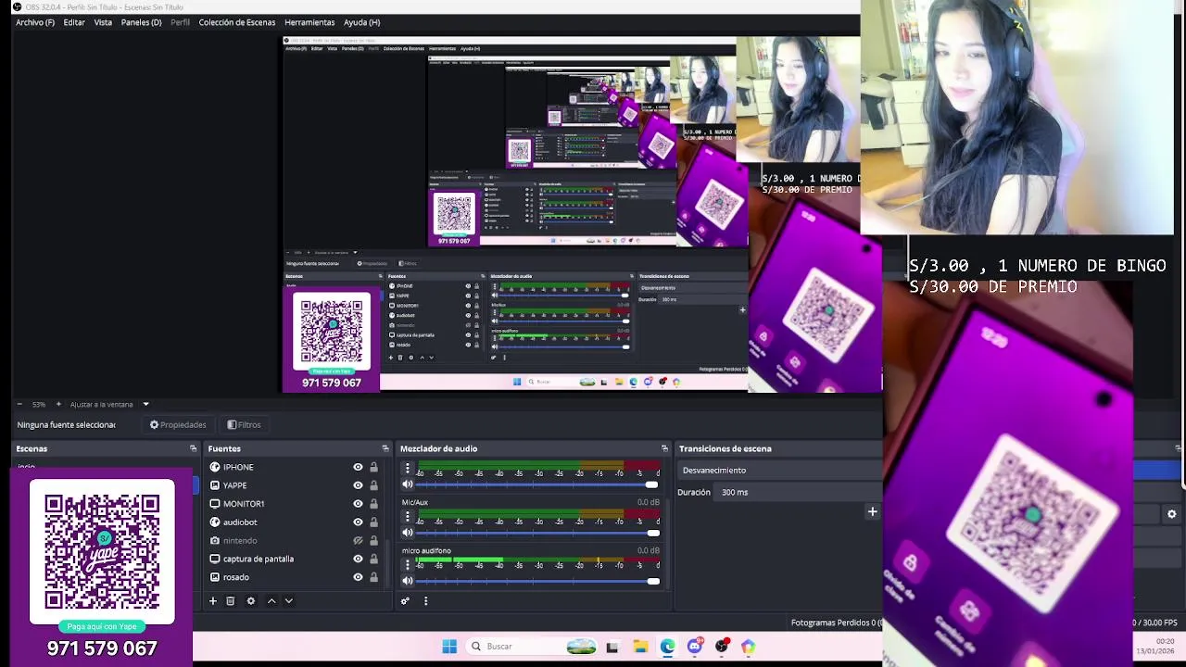Move source up with the arrow icon
1186x667 pixels.
click(x=271, y=601)
